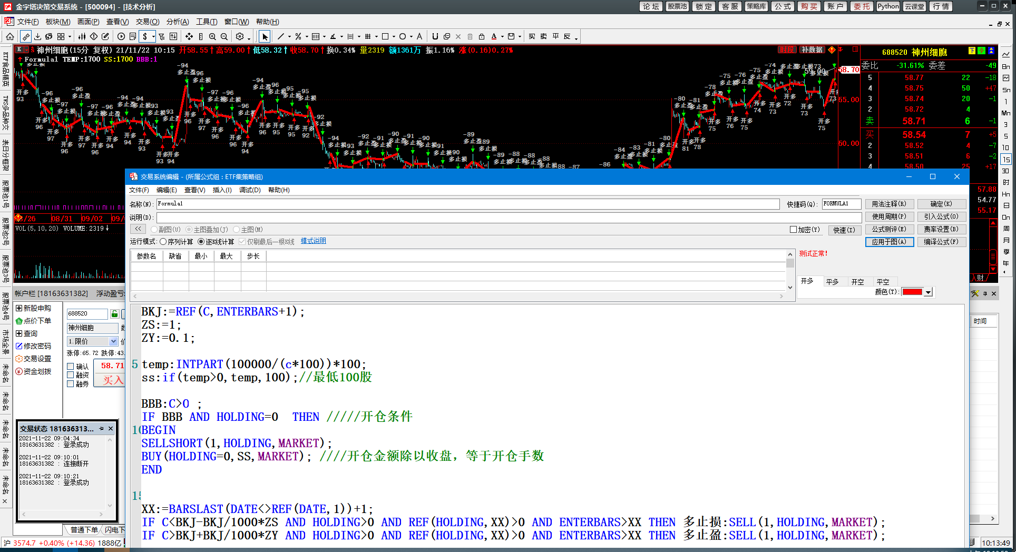The image size is (1016, 552).
Task: Click the 买 buy toolbar icon
Action: coord(532,36)
